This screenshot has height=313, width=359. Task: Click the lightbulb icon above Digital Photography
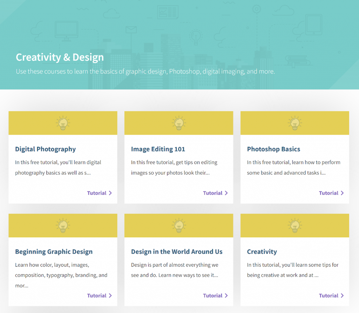[63, 123]
